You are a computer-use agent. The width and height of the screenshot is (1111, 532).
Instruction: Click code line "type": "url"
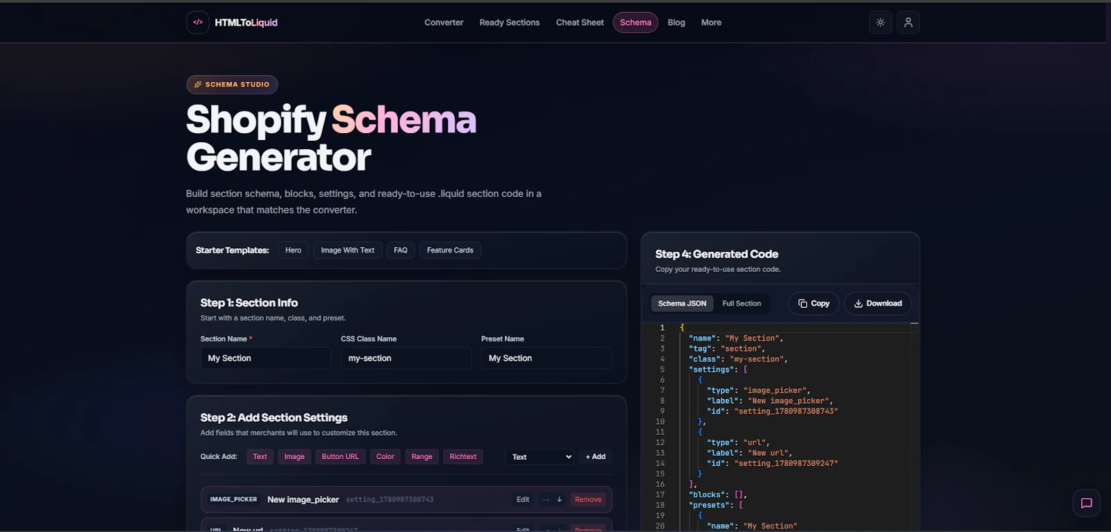click(x=738, y=443)
